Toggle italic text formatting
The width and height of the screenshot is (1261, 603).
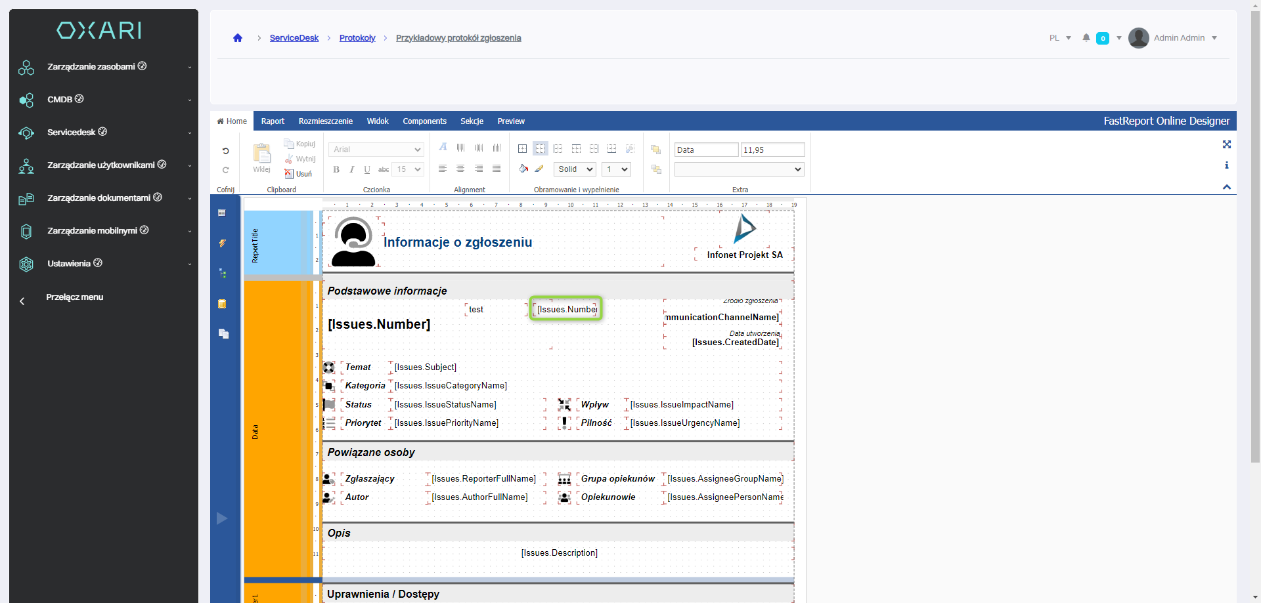352,169
